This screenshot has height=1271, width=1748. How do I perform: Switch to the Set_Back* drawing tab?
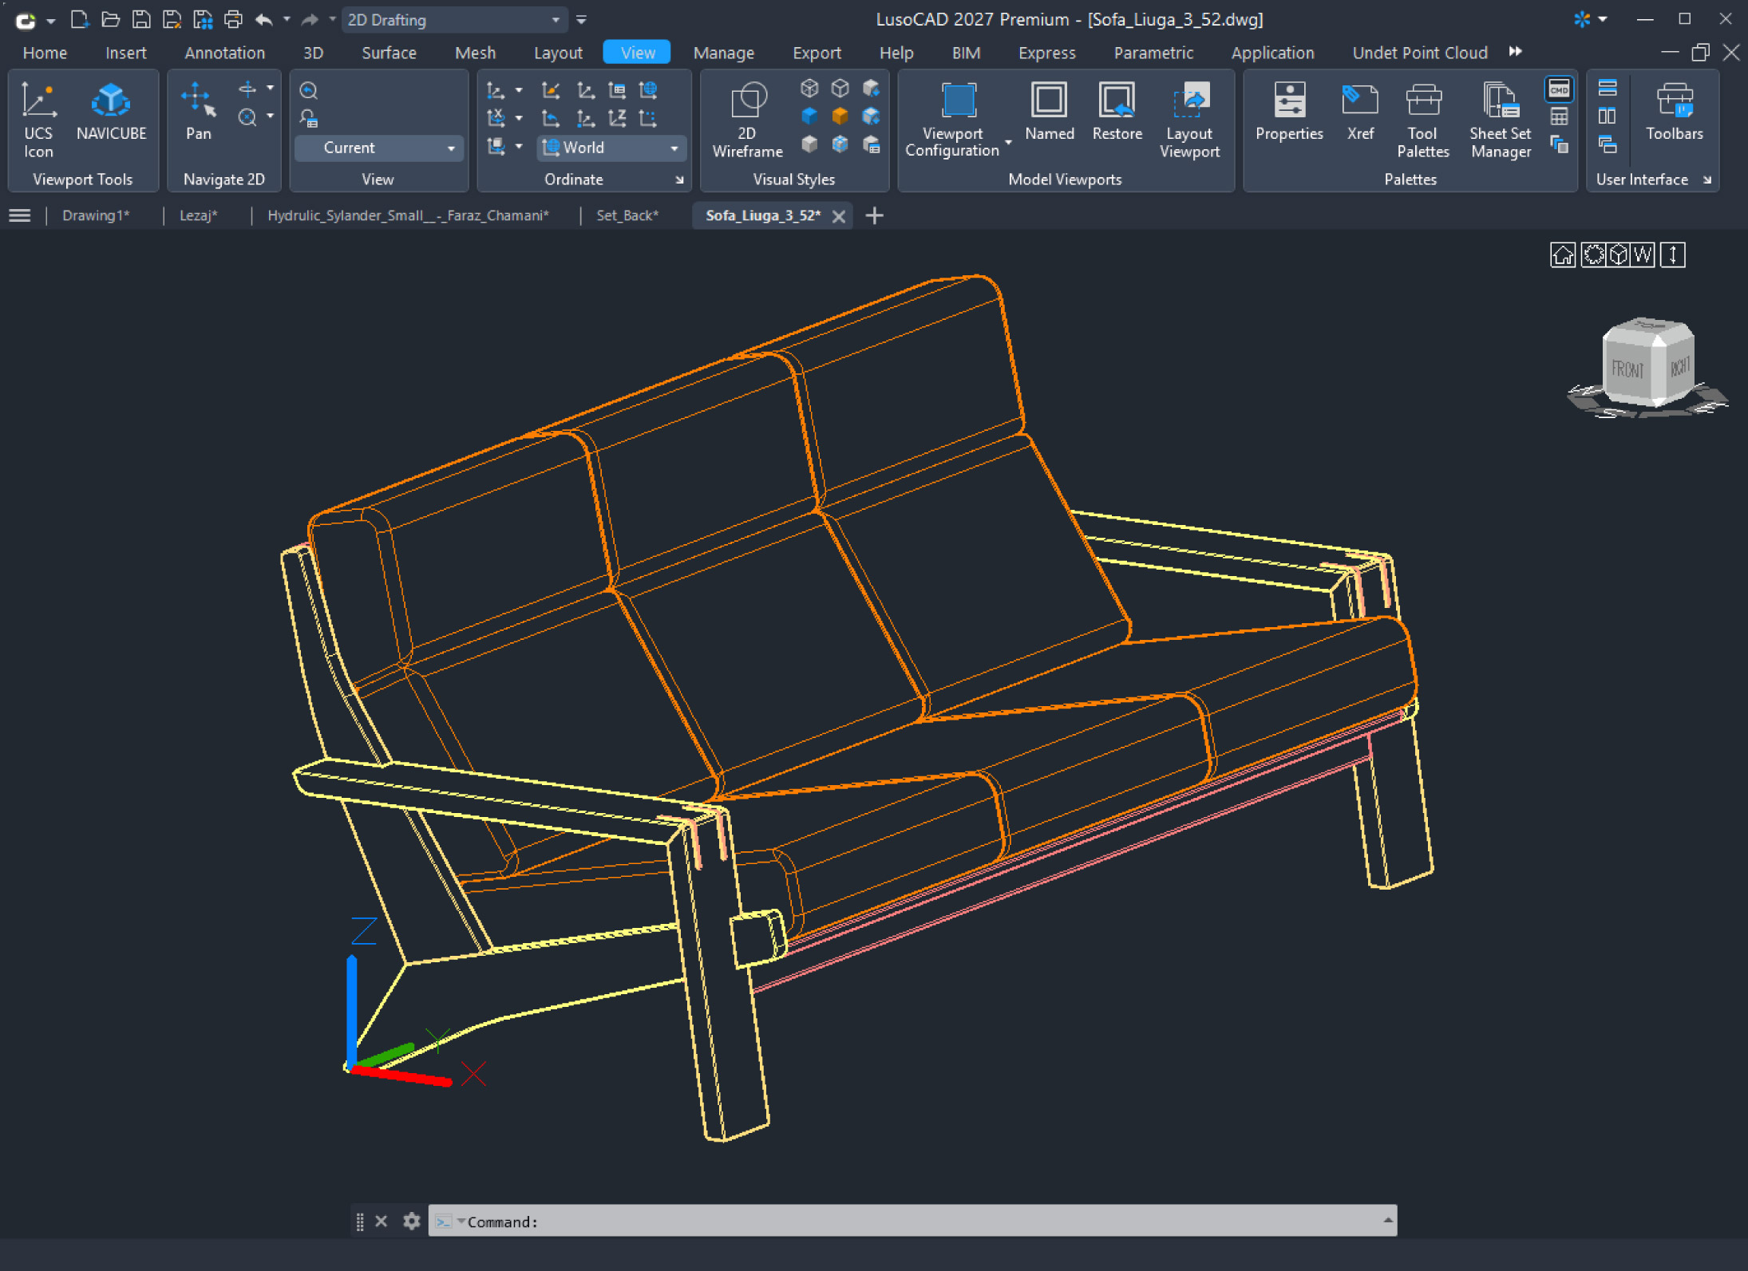[x=627, y=215]
